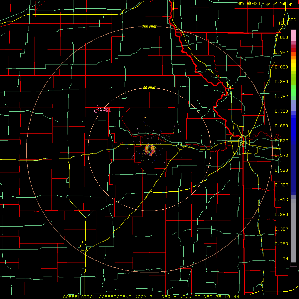Viewport: 299px width, 299px height.
Task: Select the pink top segment of color scale
Action: pos(293,35)
